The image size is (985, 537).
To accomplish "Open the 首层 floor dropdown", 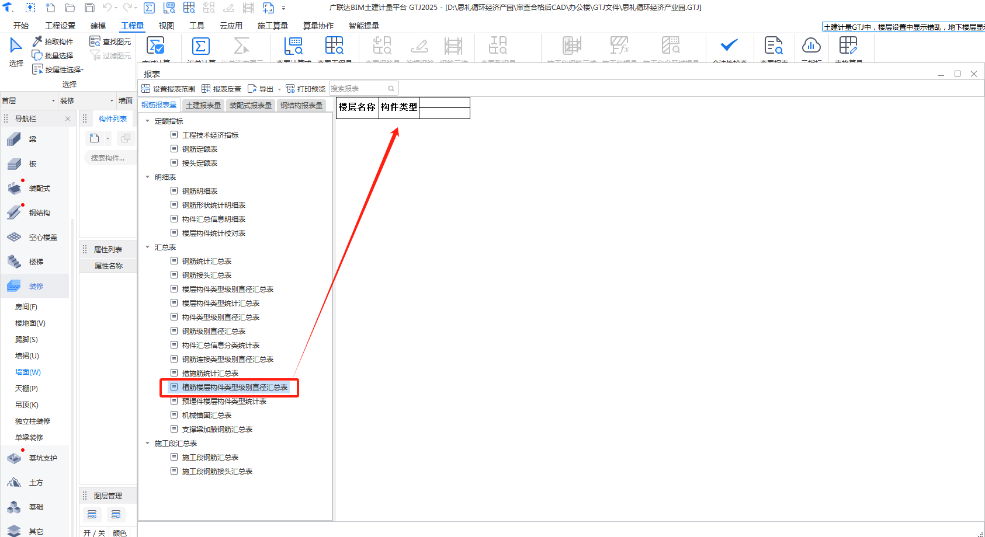I will 53,100.
